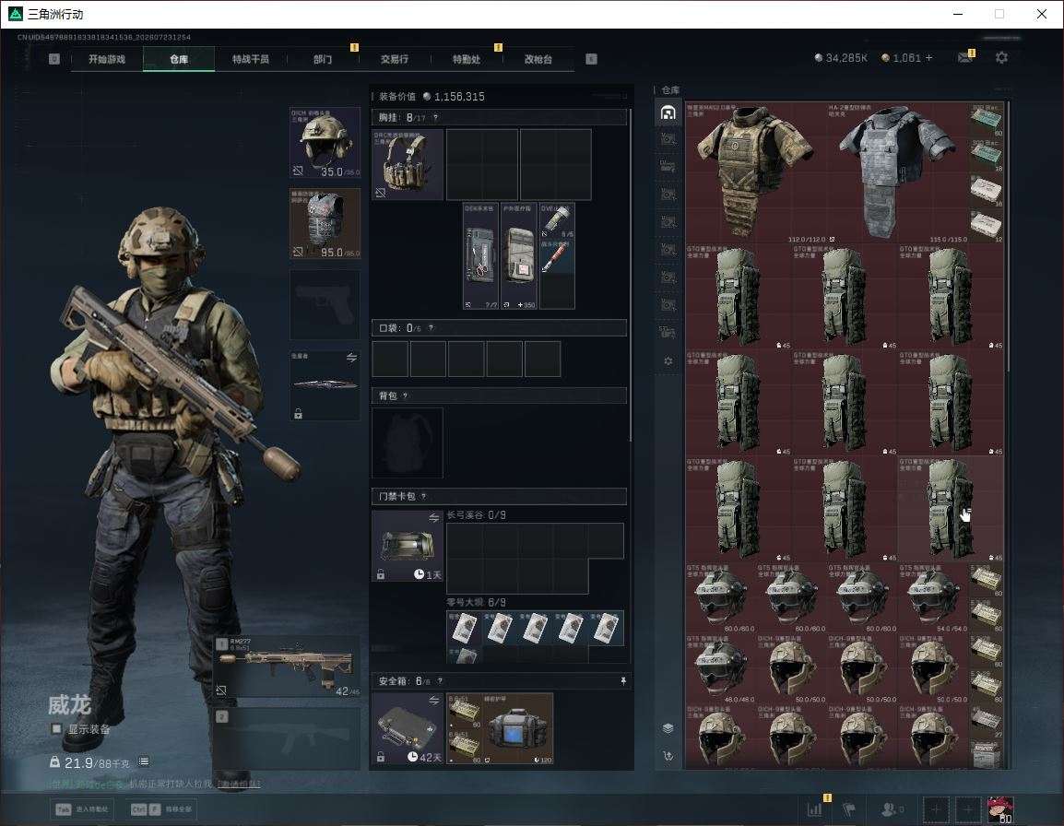Collapse the 胸挂 chest rig section header
The width and height of the screenshot is (1064, 826).
[499, 117]
